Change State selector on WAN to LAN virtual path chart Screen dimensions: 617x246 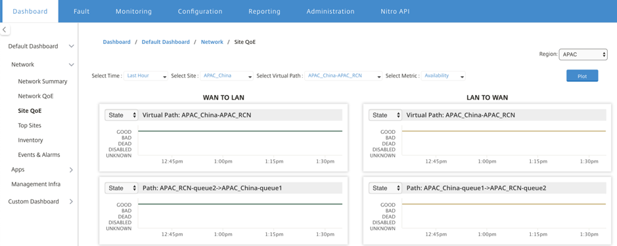(x=121, y=115)
